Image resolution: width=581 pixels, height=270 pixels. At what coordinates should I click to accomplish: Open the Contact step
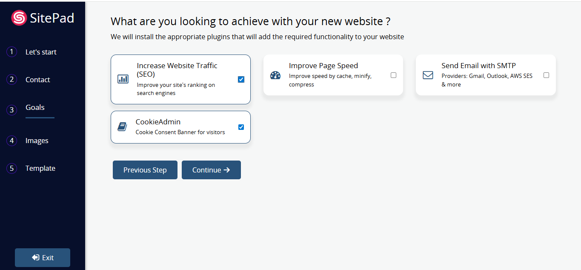pyautogui.click(x=37, y=80)
